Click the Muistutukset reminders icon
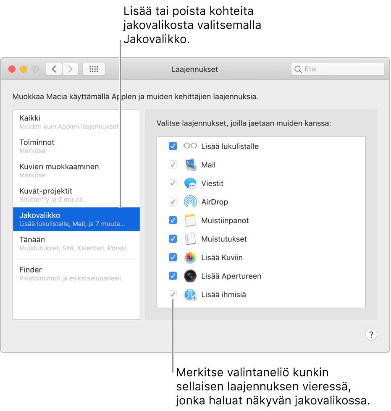Screen dimensions: 391x411 [x=190, y=239]
